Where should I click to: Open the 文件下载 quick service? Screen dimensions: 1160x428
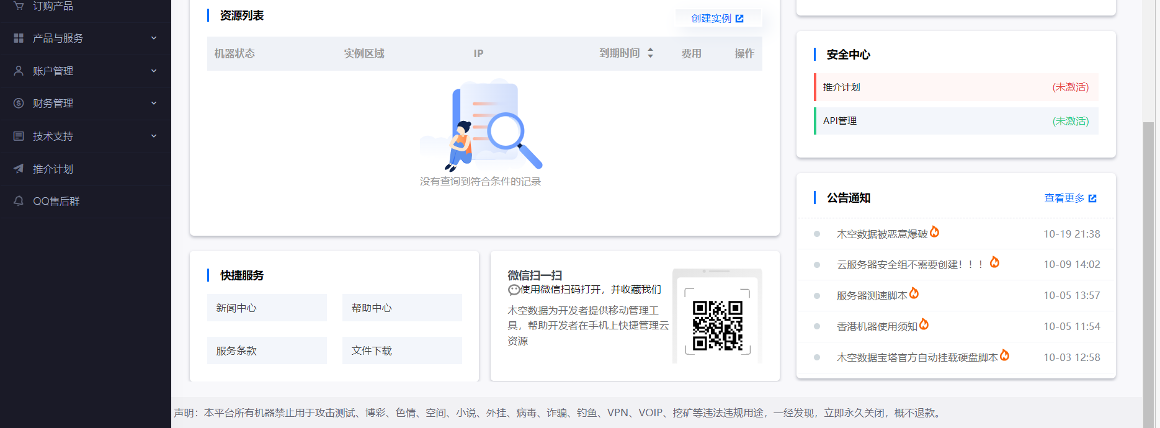pyautogui.click(x=402, y=350)
